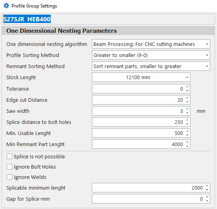The width and height of the screenshot is (217, 209).
Task: Click the Min Remnant Part Lenght field
Action: pyautogui.click(x=139, y=144)
